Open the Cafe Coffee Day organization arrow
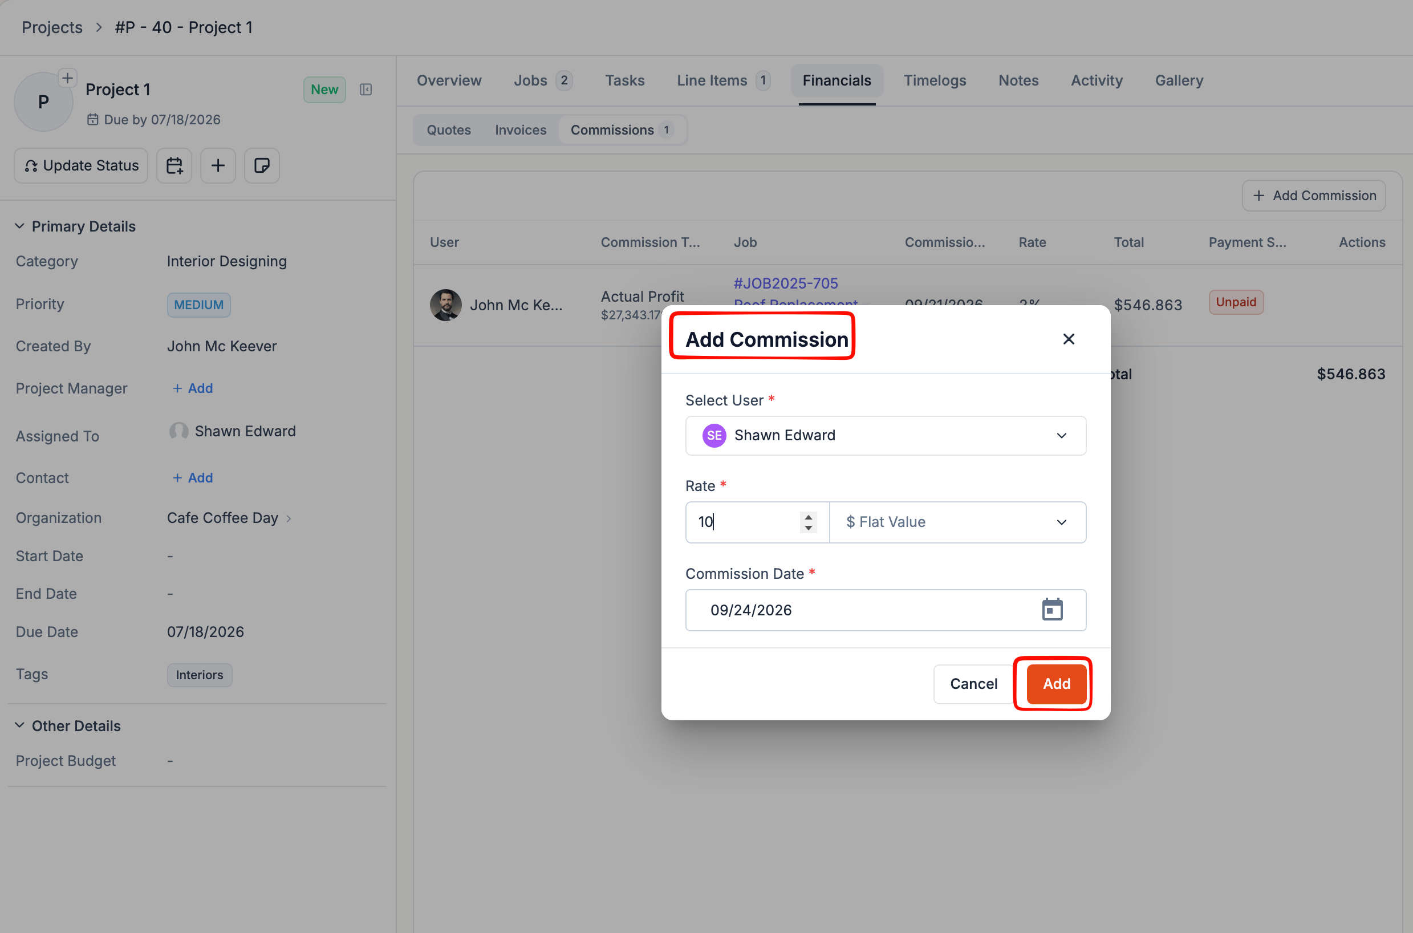The image size is (1413, 933). click(289, 518)
